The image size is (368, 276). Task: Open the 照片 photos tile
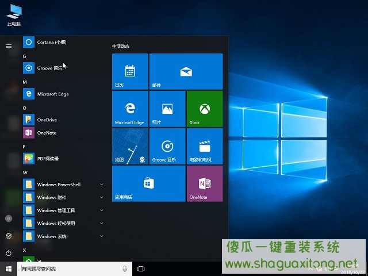pyautogui.click(x=167, y=109)
